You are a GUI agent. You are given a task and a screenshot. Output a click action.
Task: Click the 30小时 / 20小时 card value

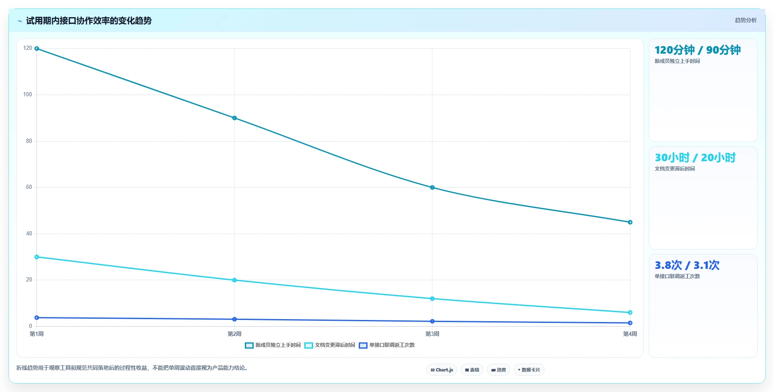pyautogui.click(x=695, y=158)
